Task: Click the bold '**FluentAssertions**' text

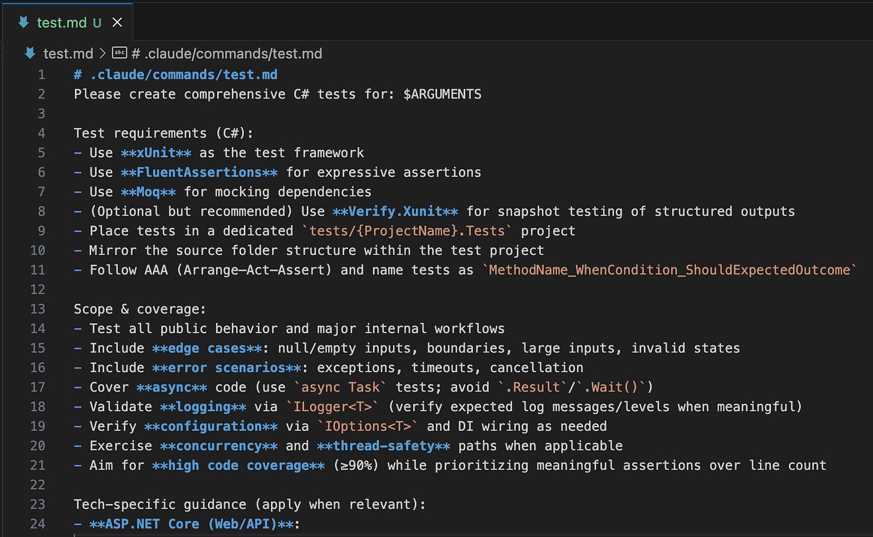Action: [199, 173]
